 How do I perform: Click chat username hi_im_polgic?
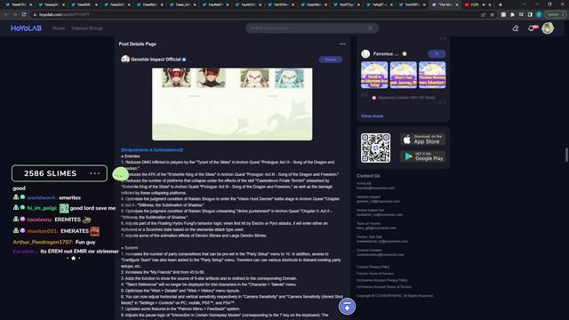[42, 208]
